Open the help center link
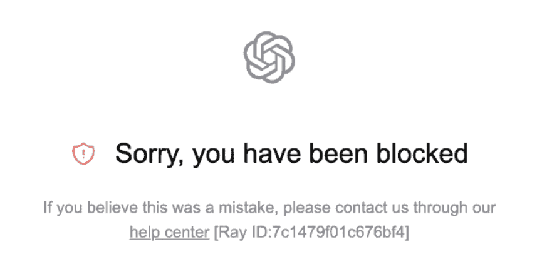Image resolution: width=537 pixels, height=254 pixels. click(x=169, y=233)
